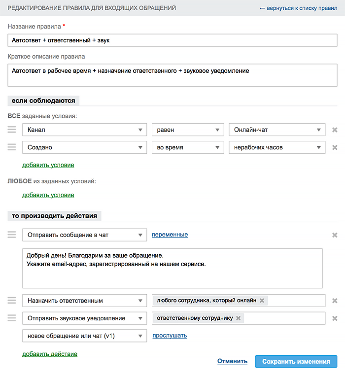Screen dimensions: 345x376
Task: Grab drag handle of Канал condition
Action: [12, 130]
